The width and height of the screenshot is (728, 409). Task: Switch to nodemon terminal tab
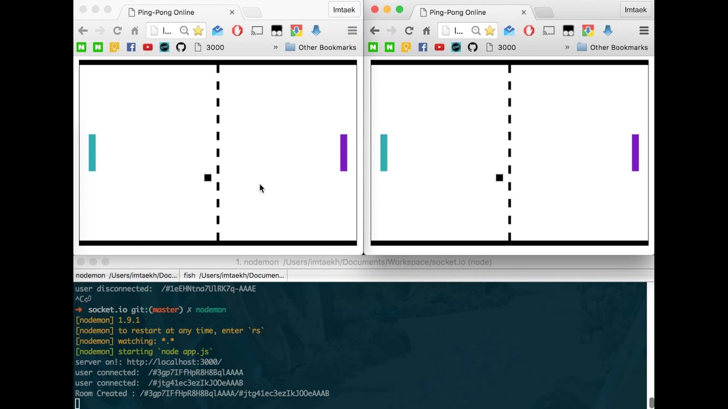click(x=126, y=276)
